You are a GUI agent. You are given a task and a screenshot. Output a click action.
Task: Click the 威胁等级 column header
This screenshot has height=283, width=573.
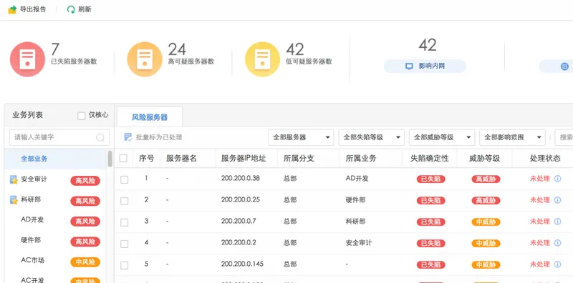[x=484, y=158]
